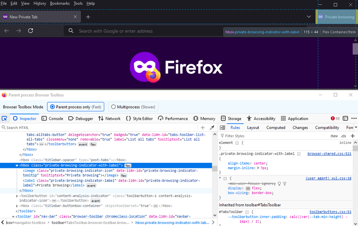Open the History menu in Firefox
This screenshot has height=226, width=358.
pyautogui.click(x=40, y=4)
